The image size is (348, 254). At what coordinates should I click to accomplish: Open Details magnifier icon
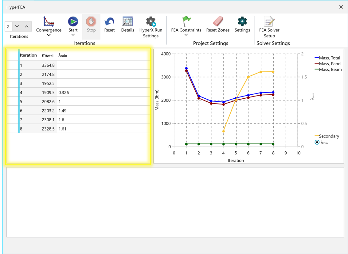(x=127, y=22)
